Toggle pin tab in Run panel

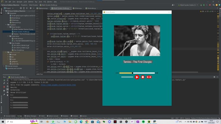(4, 94)
